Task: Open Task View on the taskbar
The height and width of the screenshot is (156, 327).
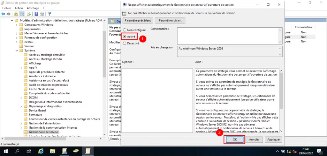Action: coord(29,151)
